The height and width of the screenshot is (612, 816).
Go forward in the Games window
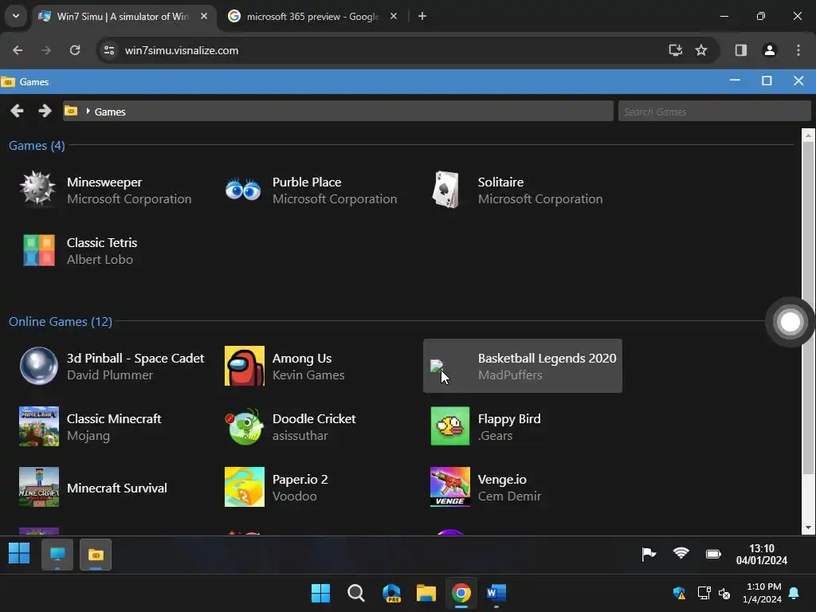coord(45,111)
